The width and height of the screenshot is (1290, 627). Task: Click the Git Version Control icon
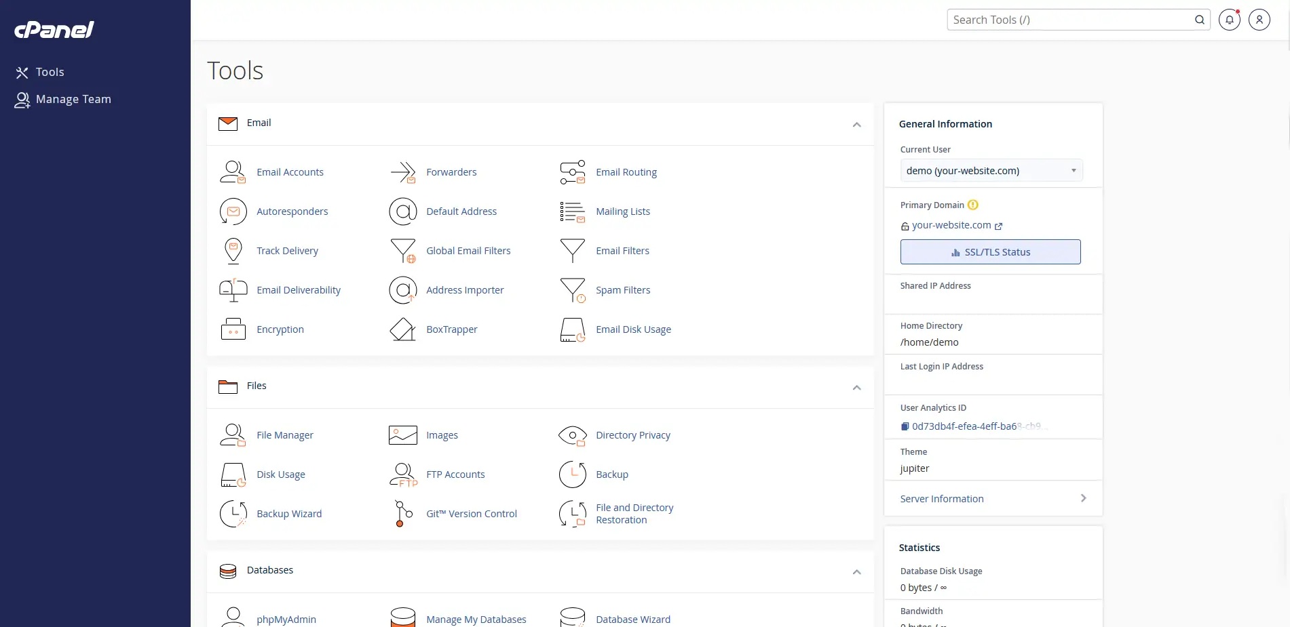402,514
